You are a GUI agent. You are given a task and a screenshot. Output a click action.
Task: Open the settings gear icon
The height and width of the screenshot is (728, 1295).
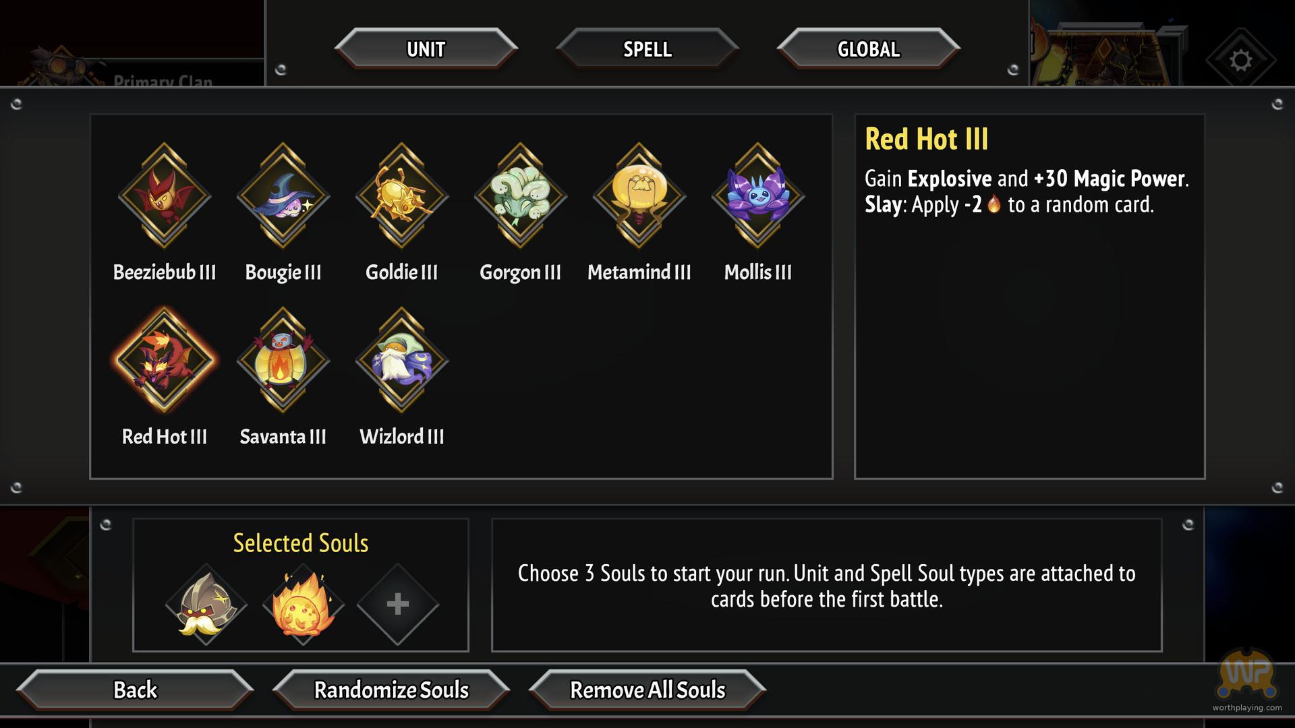pos(1240,60)
